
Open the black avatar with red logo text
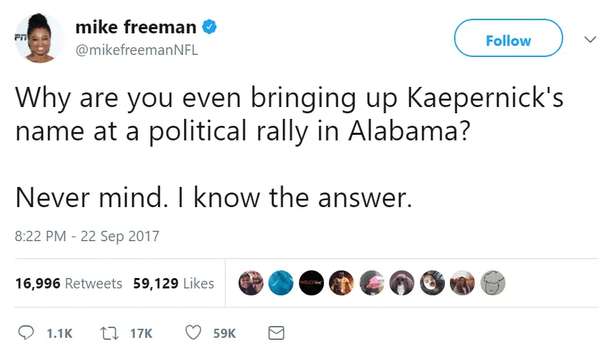[311, 283]
